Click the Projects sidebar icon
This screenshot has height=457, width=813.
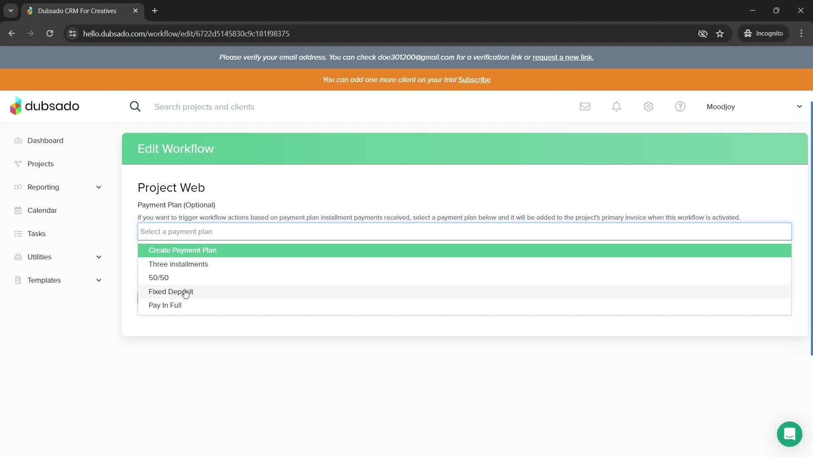18,164
